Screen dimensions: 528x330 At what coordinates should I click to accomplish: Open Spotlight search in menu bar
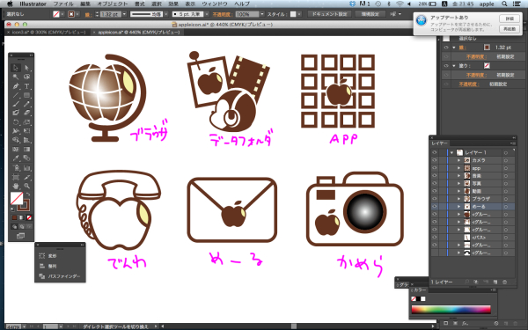coord(504,4)
